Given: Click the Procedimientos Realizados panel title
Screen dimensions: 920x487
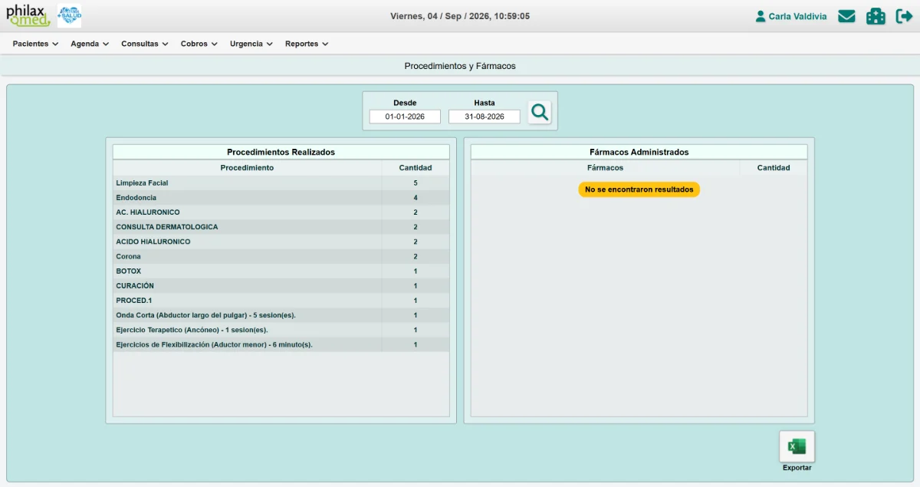Looking at the screenshot, I should (281, 152).
